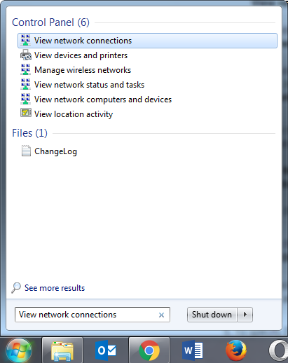Click the magnifier icon beside See more results
This screenshot has width=288, height=363.
point(16,288)
